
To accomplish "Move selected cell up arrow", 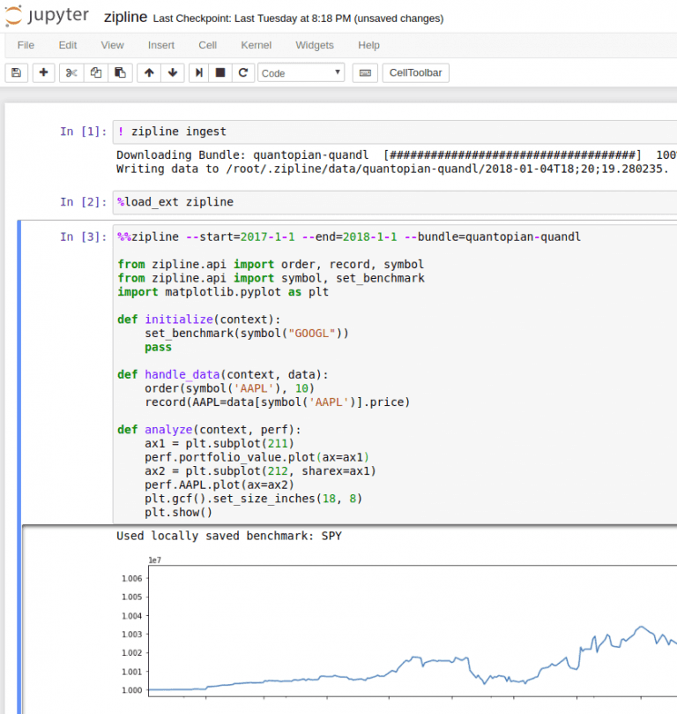I will (x=149, y=73).
